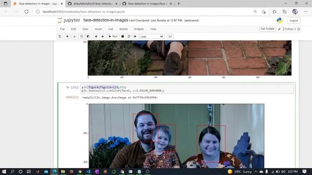Open Visual Studio Code from taskbar
The image size is (312, 175).
(x=89, y=172)
